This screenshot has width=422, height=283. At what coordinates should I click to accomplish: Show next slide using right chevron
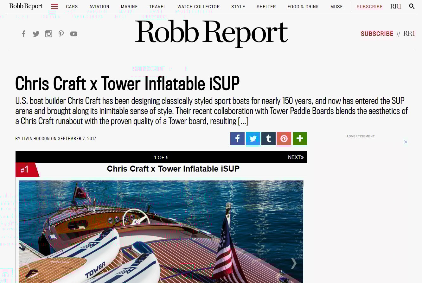coord(294,263)
